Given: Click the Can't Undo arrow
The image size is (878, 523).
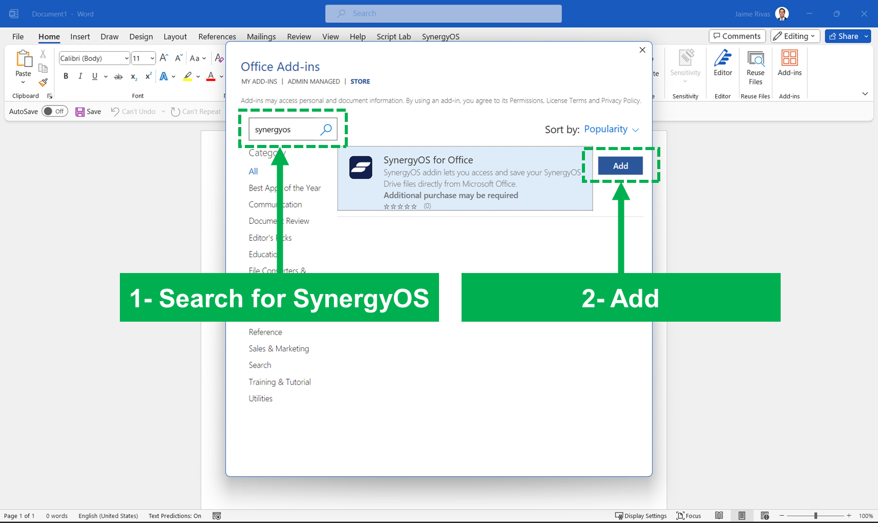Looking at the screenshot, I should point(115,111).
